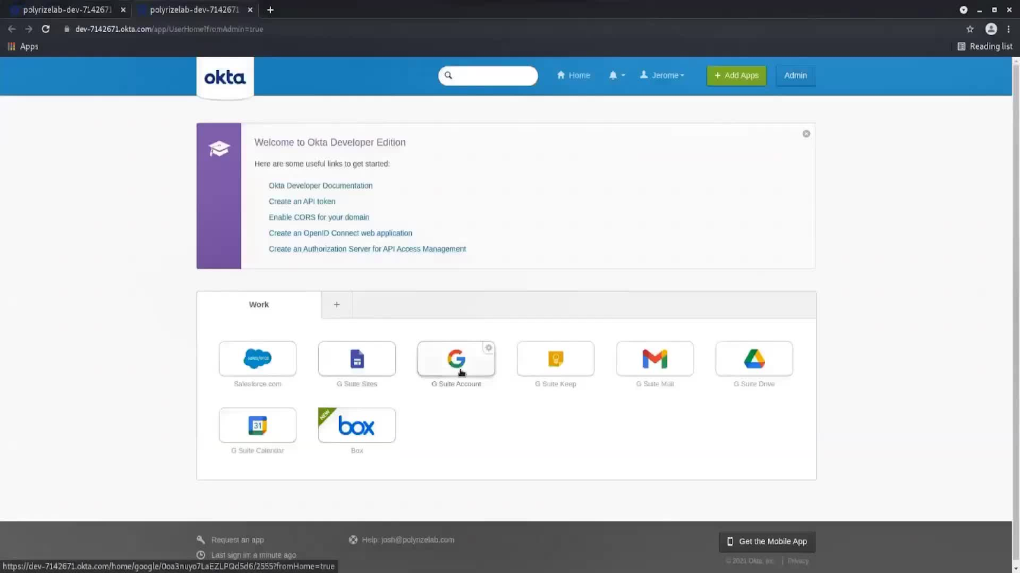Go forward in browser history
Screen dimensions: 1020x573
(29, 29)
